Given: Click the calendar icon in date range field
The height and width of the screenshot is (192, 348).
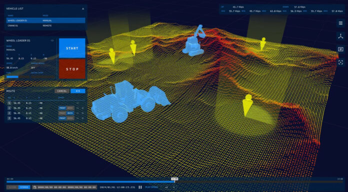Looking at the screenshot, I should pyautogui.click(x=35, y=188).
